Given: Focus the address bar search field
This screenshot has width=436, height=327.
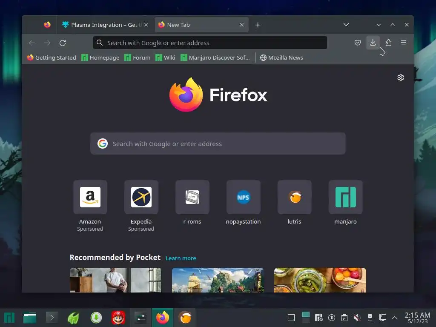Looking at the screenshot, I should point(210,43).
